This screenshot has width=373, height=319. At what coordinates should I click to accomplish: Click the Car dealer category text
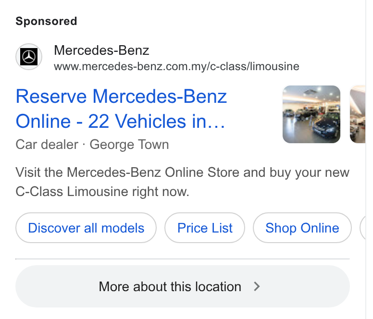[47, 145]
